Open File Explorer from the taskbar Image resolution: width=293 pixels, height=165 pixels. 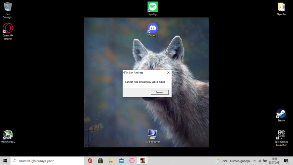(111, 161)
